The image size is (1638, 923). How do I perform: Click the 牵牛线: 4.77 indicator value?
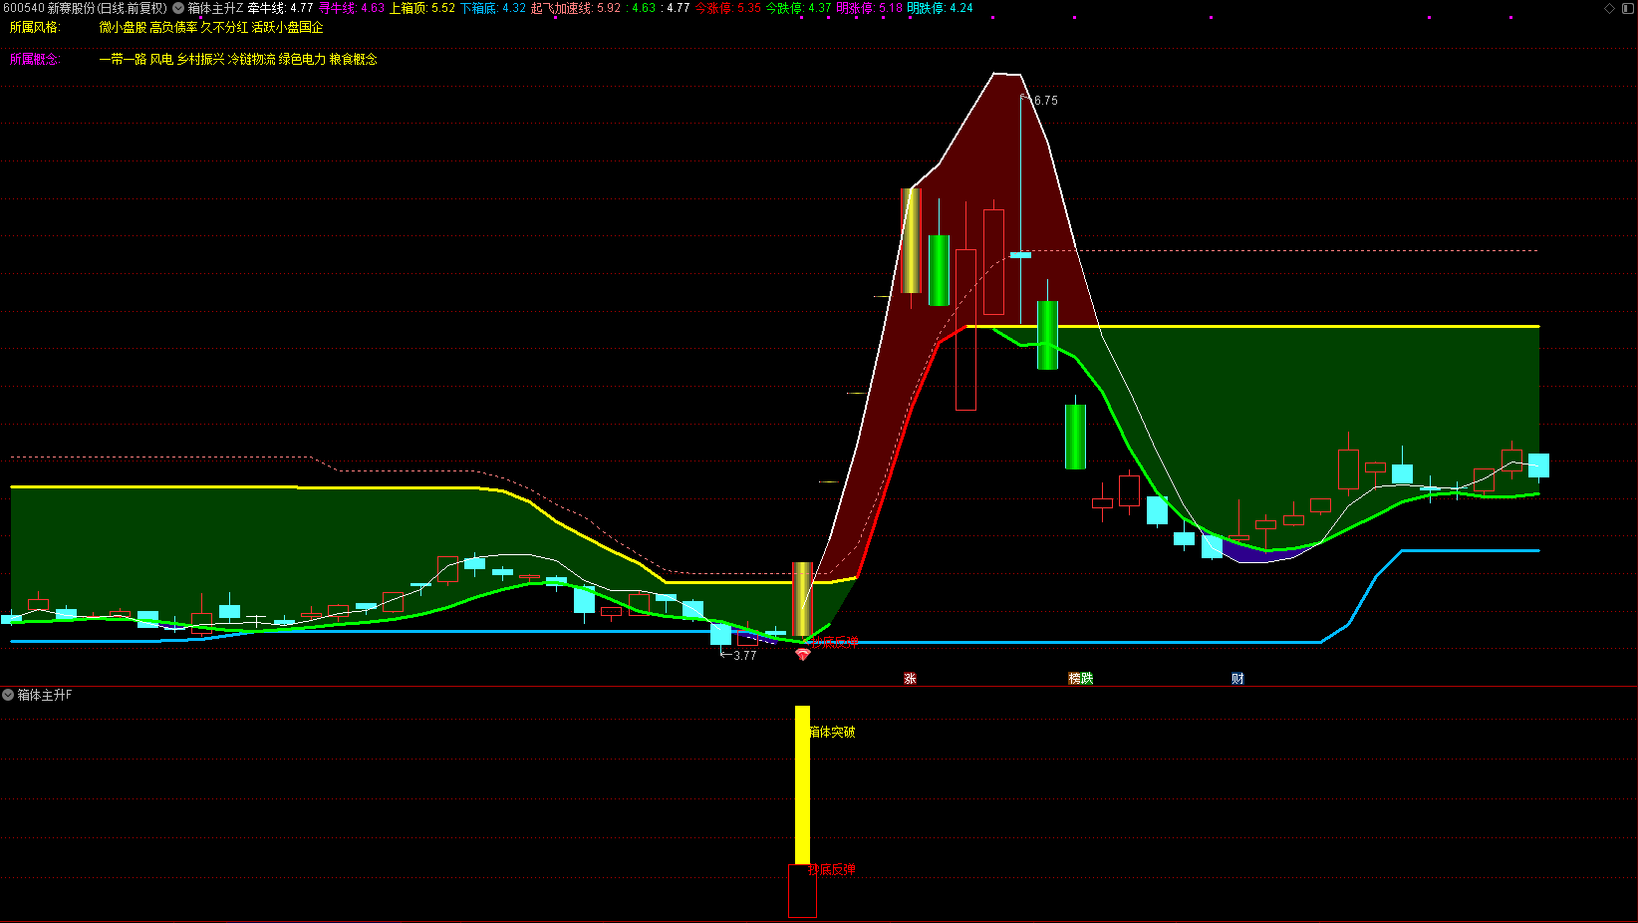(x=281, y=8)
